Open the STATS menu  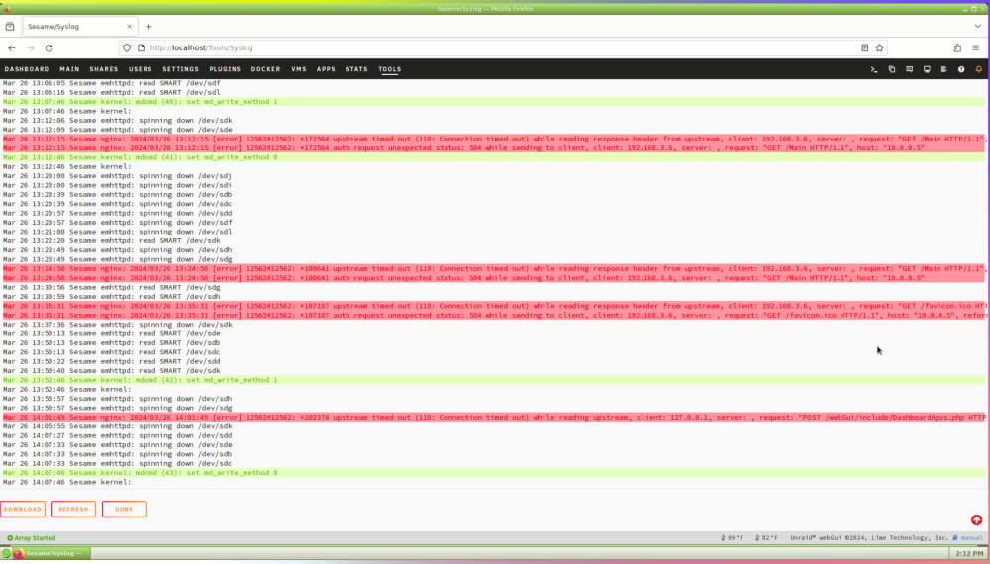coord(356,69)
